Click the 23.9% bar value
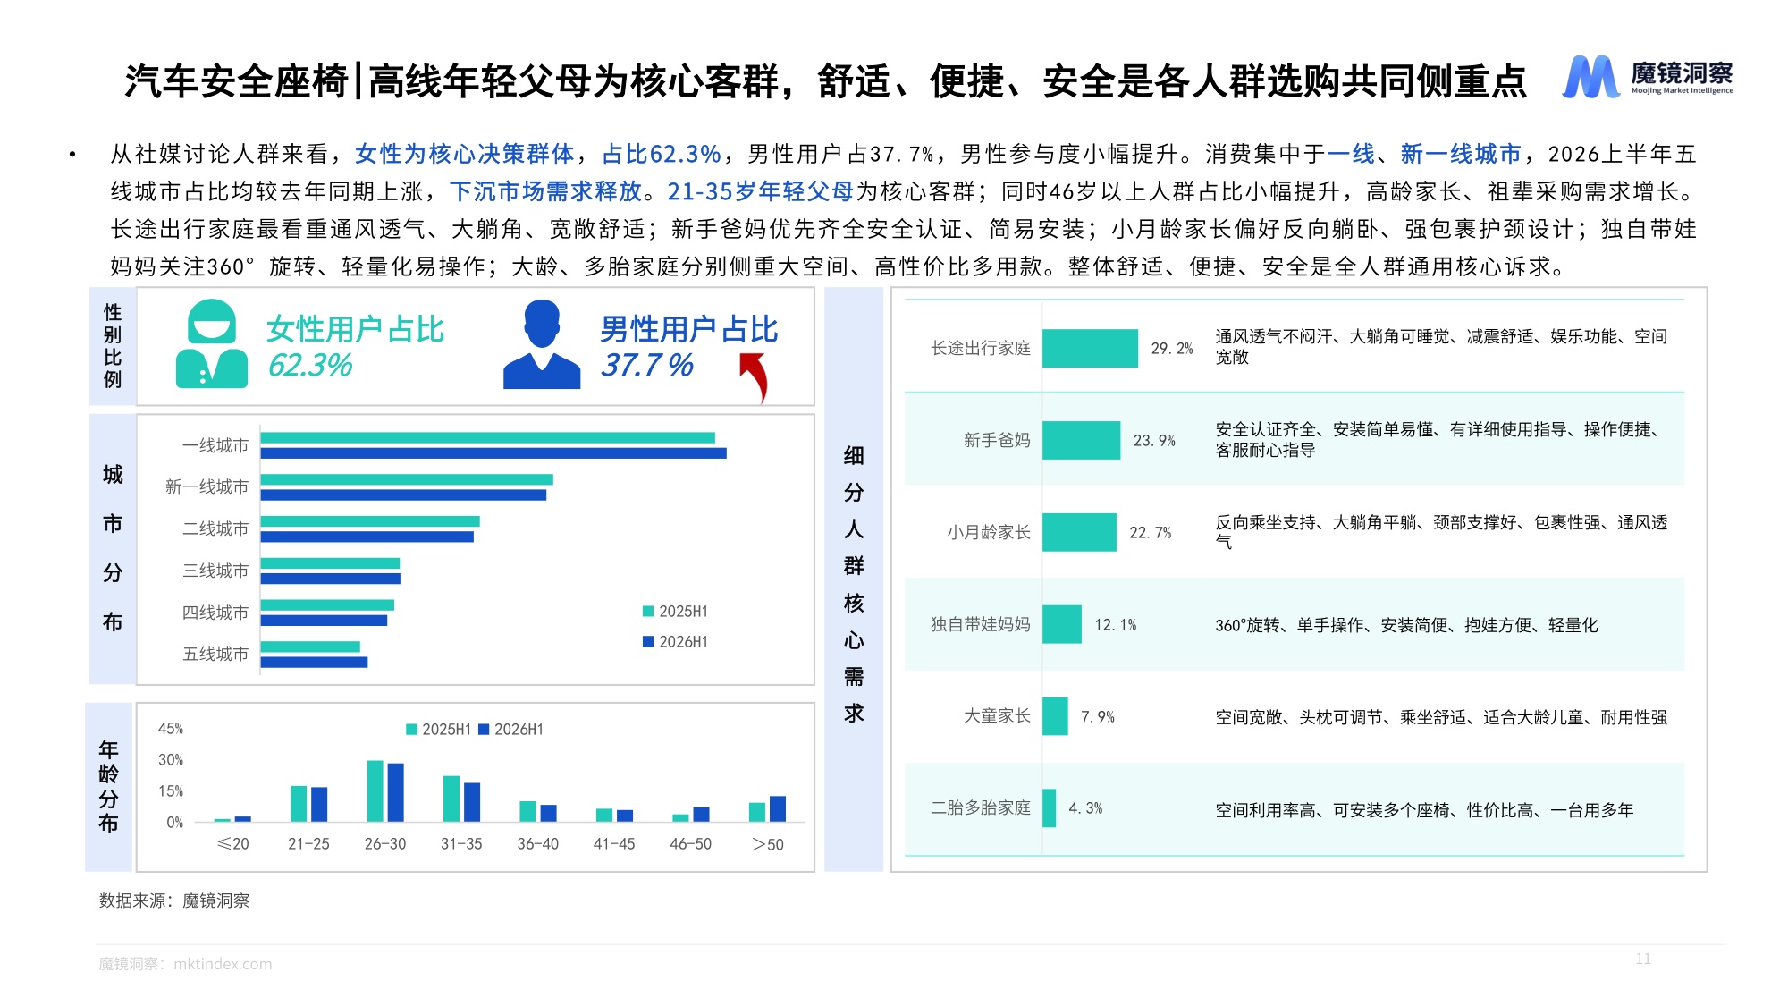1788x1006 pixels. tap(1154, 441)
